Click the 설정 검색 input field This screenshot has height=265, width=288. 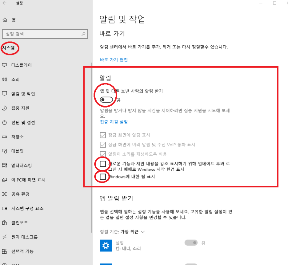[x=45, y=34]
